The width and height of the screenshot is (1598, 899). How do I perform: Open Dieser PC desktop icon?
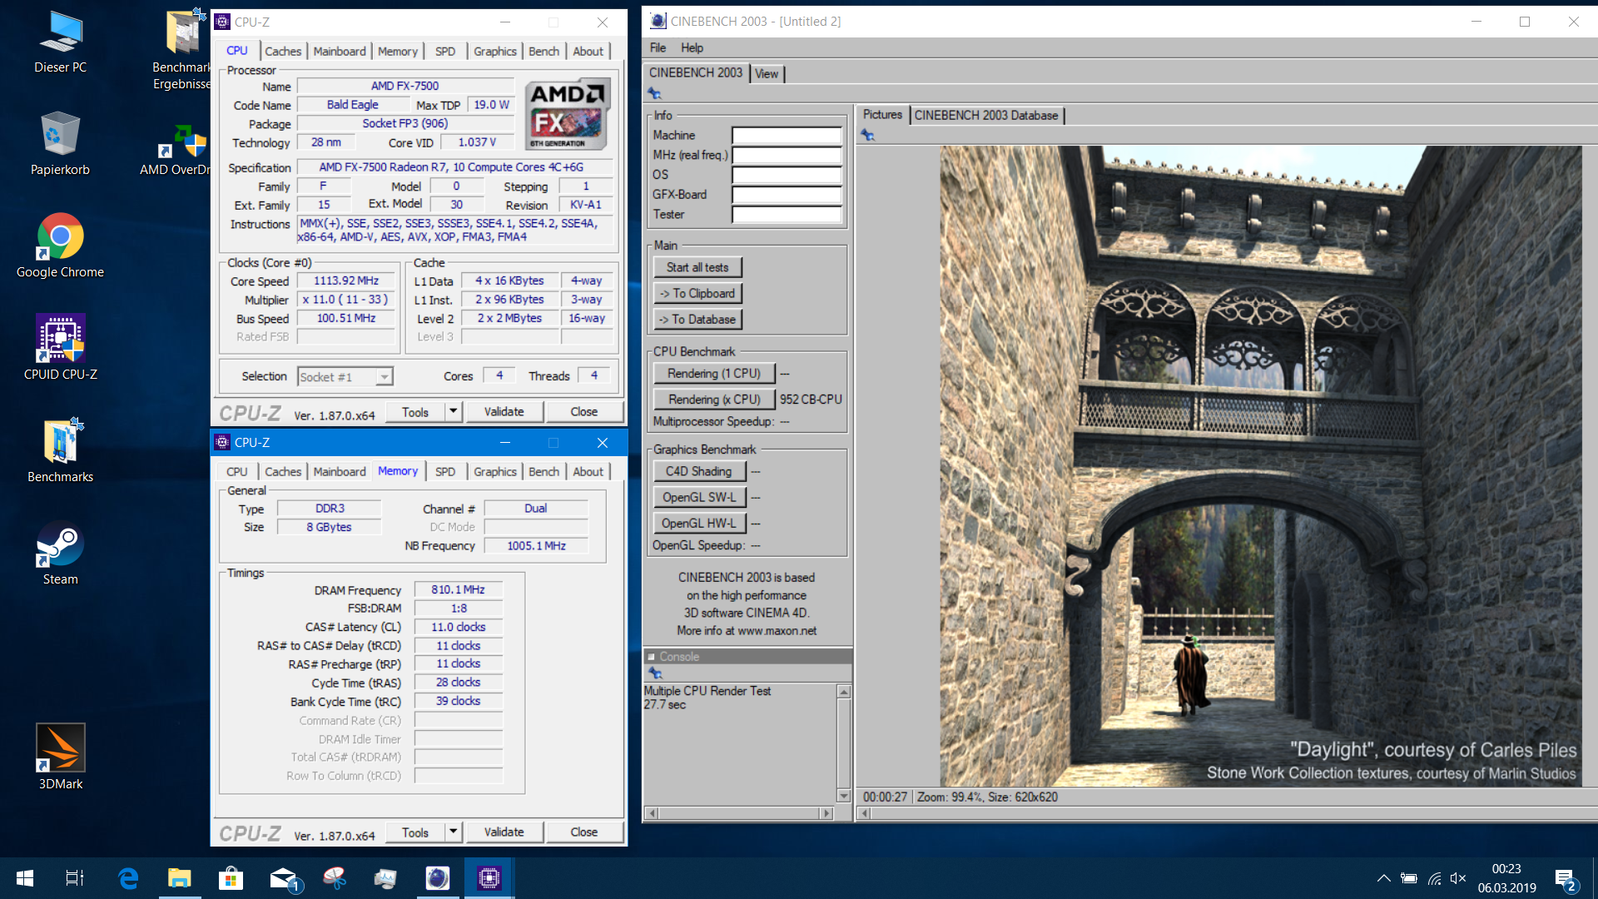(x=60, y=43)
